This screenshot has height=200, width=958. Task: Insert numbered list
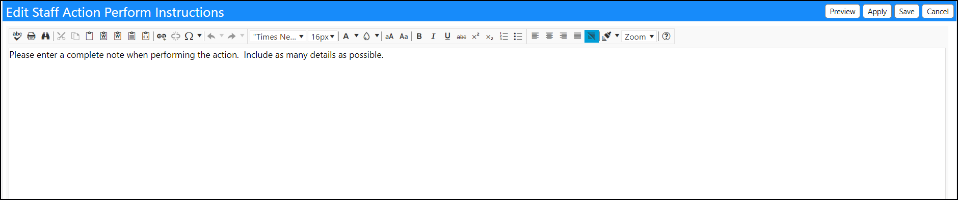pos(504,36)
